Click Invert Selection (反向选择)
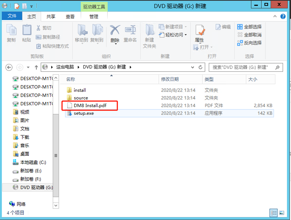Screen dimensions: 291x220 pos(249,43)
